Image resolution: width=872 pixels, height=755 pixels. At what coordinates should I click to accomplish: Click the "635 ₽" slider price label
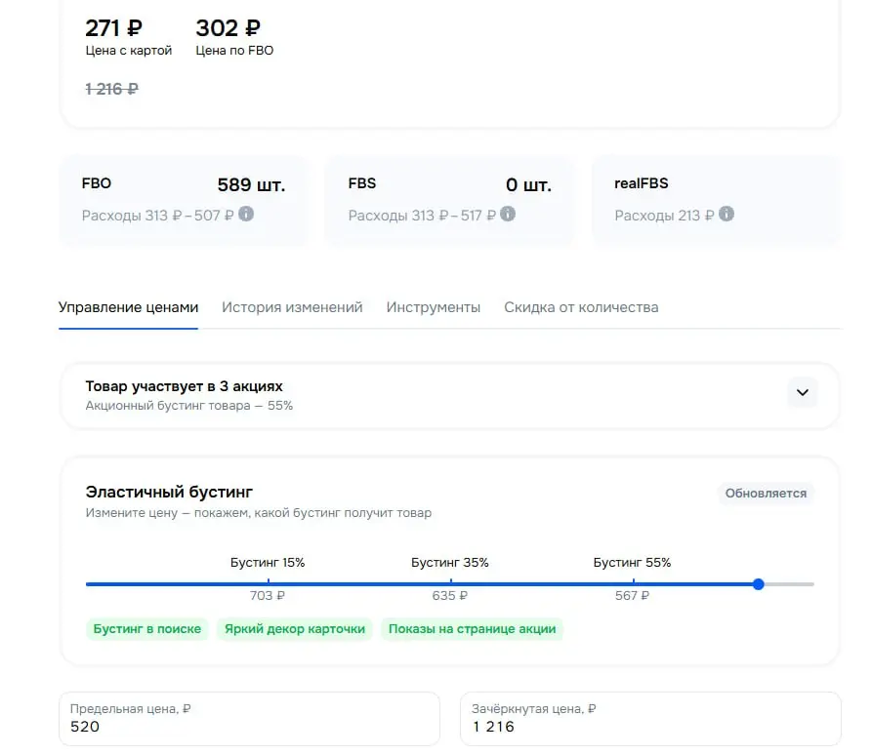tap(450, 596)
